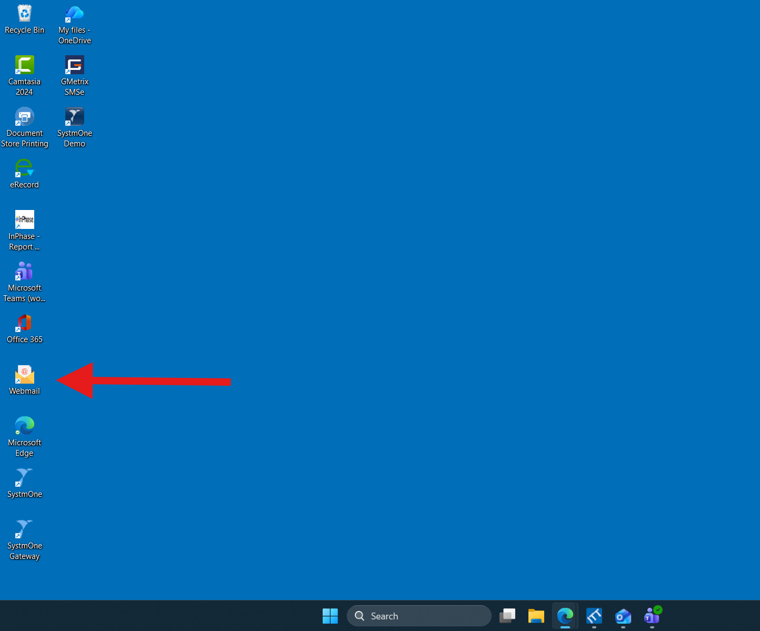Open File Explorer from the taskbar
Viewport: 760px width, 631px height.
coord(536,616)
